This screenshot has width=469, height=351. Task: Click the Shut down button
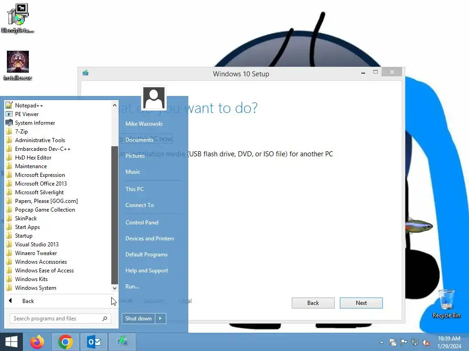[138, 319]
